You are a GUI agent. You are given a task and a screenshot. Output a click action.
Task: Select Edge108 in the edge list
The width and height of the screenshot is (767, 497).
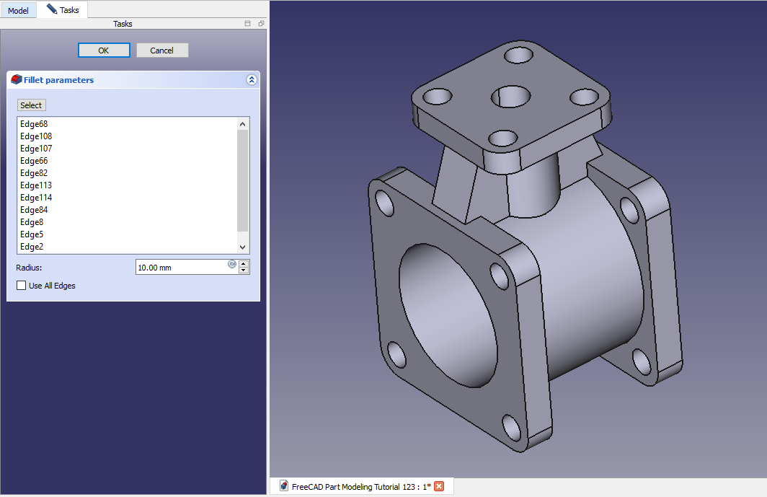coord(36,136)
